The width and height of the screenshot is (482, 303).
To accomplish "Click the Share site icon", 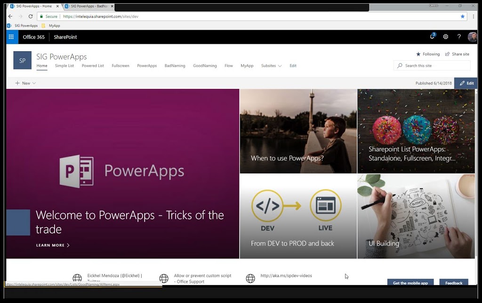I will click(447, 54).
